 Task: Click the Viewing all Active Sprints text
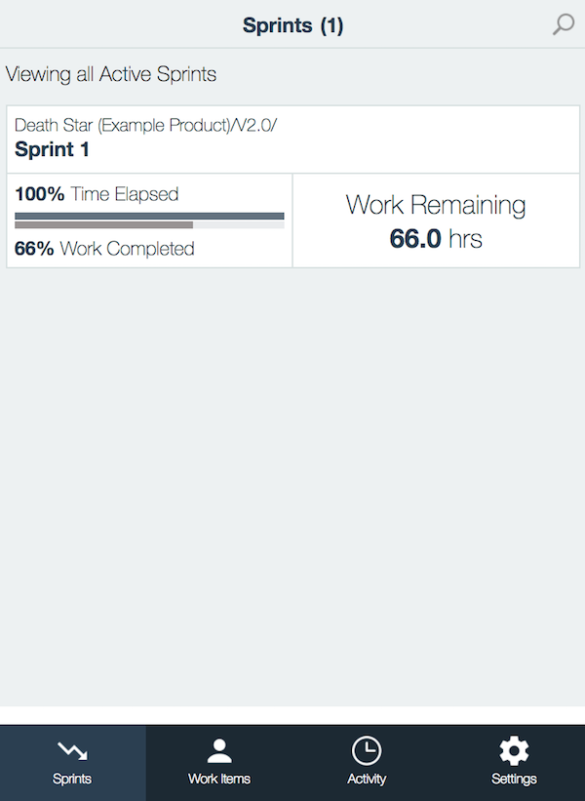coord(111,74)
